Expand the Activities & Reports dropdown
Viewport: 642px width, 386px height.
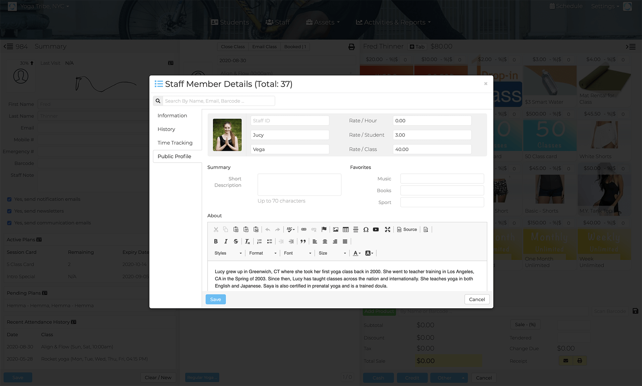tap(393, 22)
